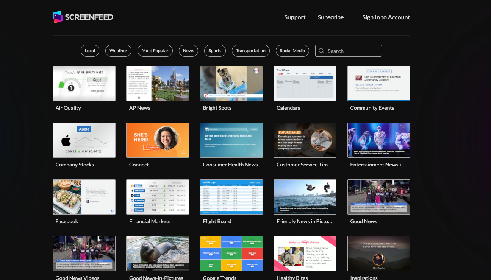This screenshot has height=280, width=491.
Task: Open the Financial Markets thumbnail
Action: click(158, 197)
